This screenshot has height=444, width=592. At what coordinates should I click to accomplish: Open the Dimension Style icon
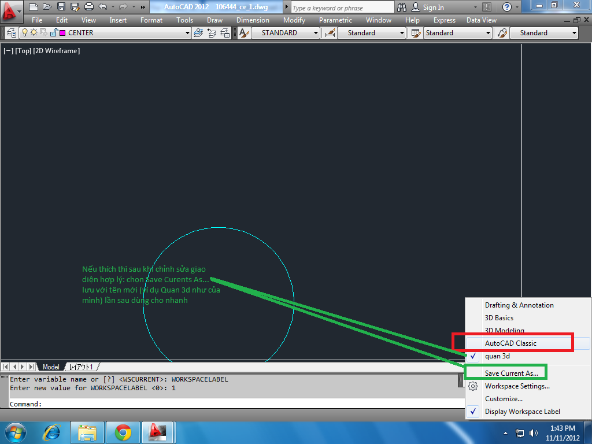(330, 33)
